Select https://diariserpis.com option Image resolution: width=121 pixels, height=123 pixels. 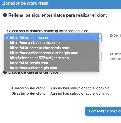pos(52,63)
